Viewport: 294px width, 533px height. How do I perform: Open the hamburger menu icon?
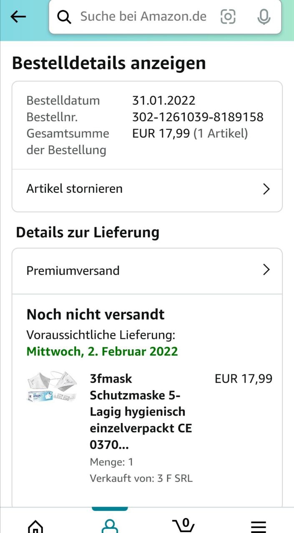[259, 526]
